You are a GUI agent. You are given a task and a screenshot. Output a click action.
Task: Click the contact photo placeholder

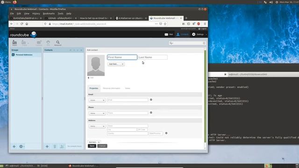point(96,65)
